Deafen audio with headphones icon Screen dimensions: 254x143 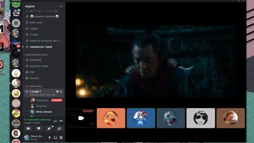tap(55, 138)
